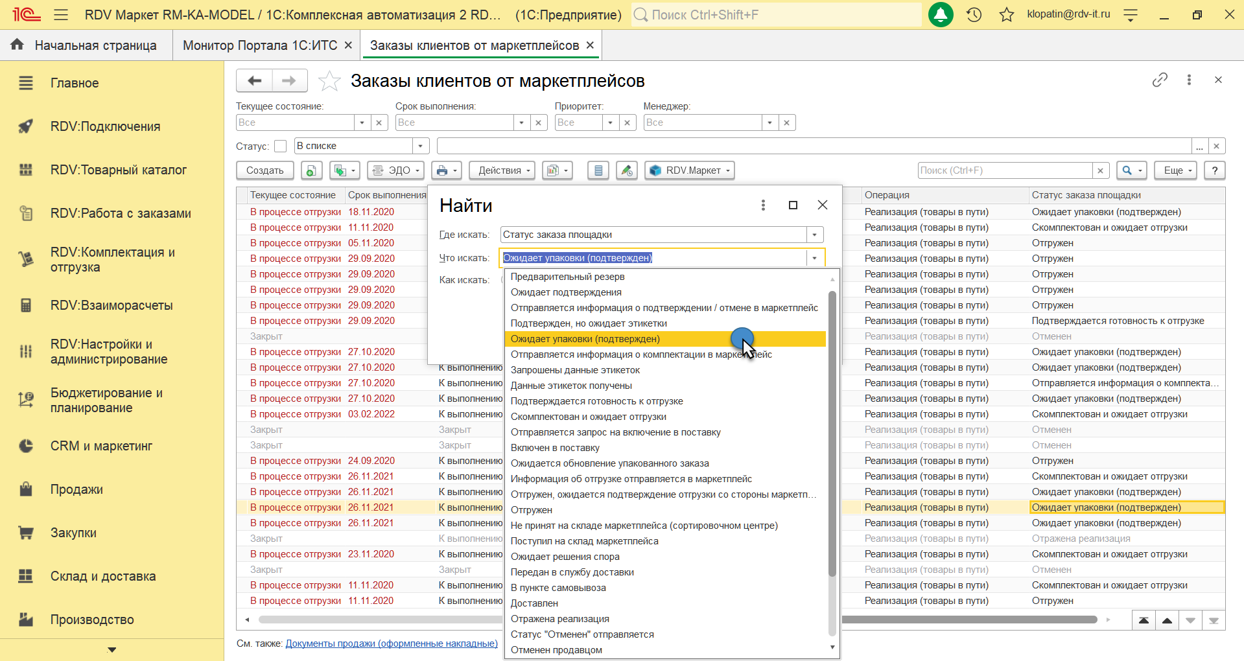Expand the Где искать dropdown
The width and height of the screenshot is (1244, 661).
[x=814, y=235]
